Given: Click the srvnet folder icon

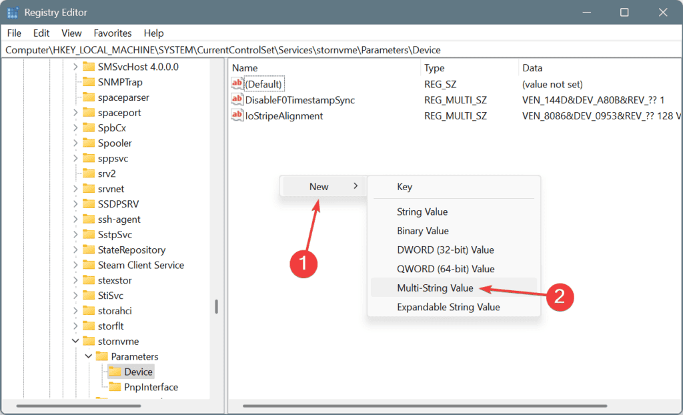Looking at the screenshot, I should tap(89, 189).
